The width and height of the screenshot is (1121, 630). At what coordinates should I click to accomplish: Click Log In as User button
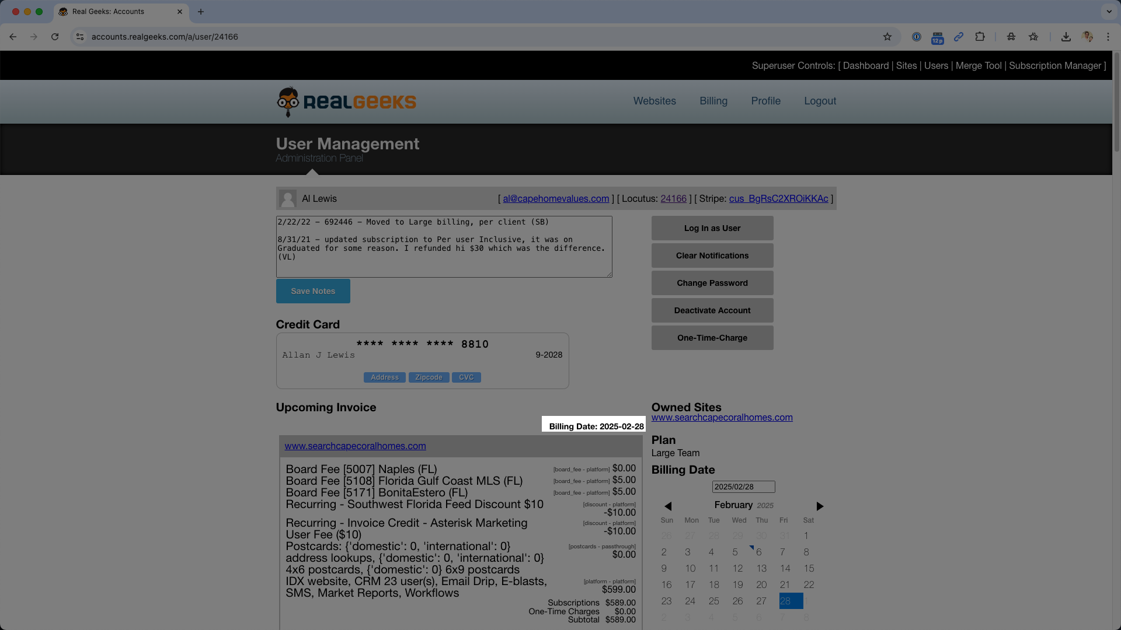coord(712,228)
